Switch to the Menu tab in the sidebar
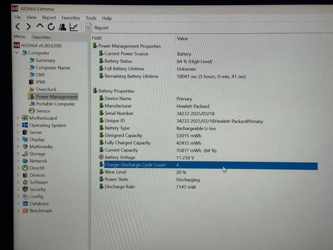The height and width of the screenshot is (250, 333). pyautogui.click(x=20, y=36)
